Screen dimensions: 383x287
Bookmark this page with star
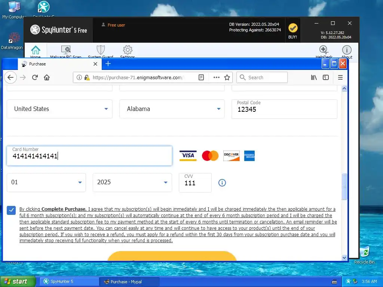[227, 77]
